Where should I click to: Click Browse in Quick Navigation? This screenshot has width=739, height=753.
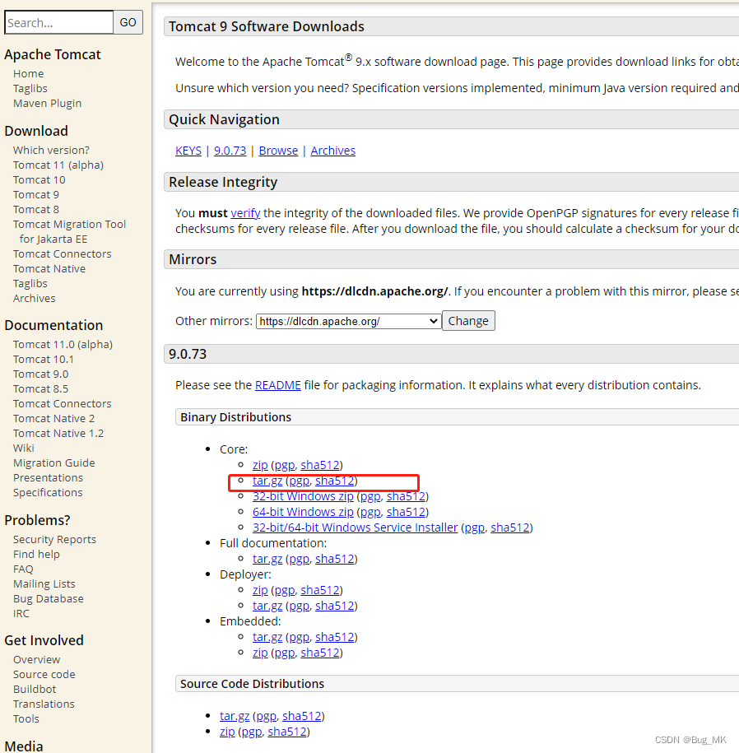(x=278, y=151)
